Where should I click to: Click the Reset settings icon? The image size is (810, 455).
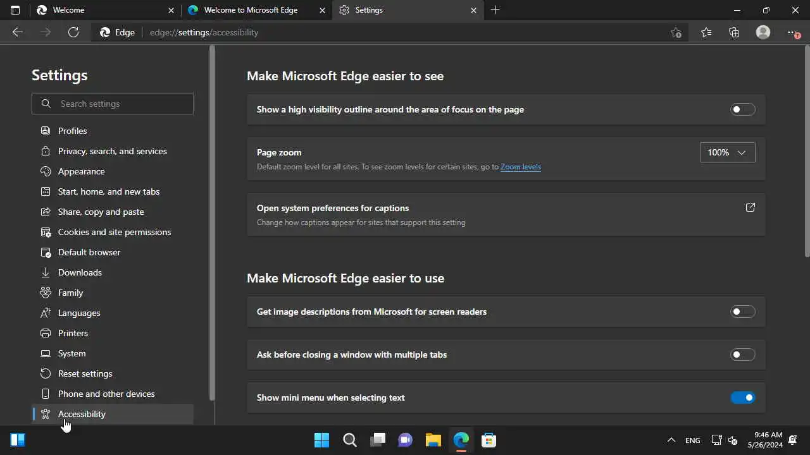click(x=45, y=373)
